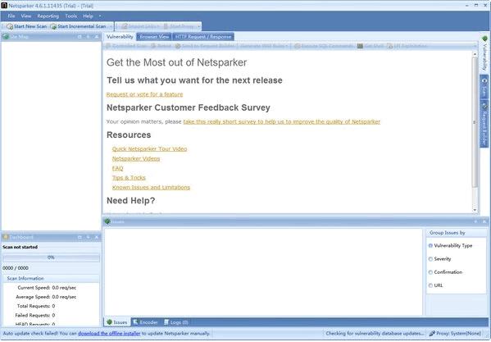Open the Netsparker Videos link
The height and width of the screenshot is (342, 491).
[x=136, y=158]
